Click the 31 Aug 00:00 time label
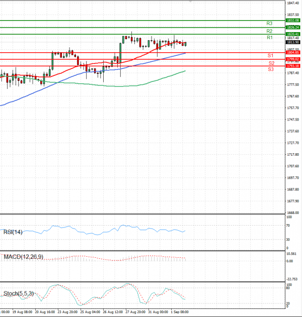The image size is (302, 317). pos(158,312)
